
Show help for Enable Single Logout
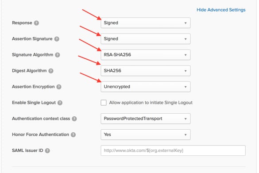pyautogui.click(x=60, y=103)
